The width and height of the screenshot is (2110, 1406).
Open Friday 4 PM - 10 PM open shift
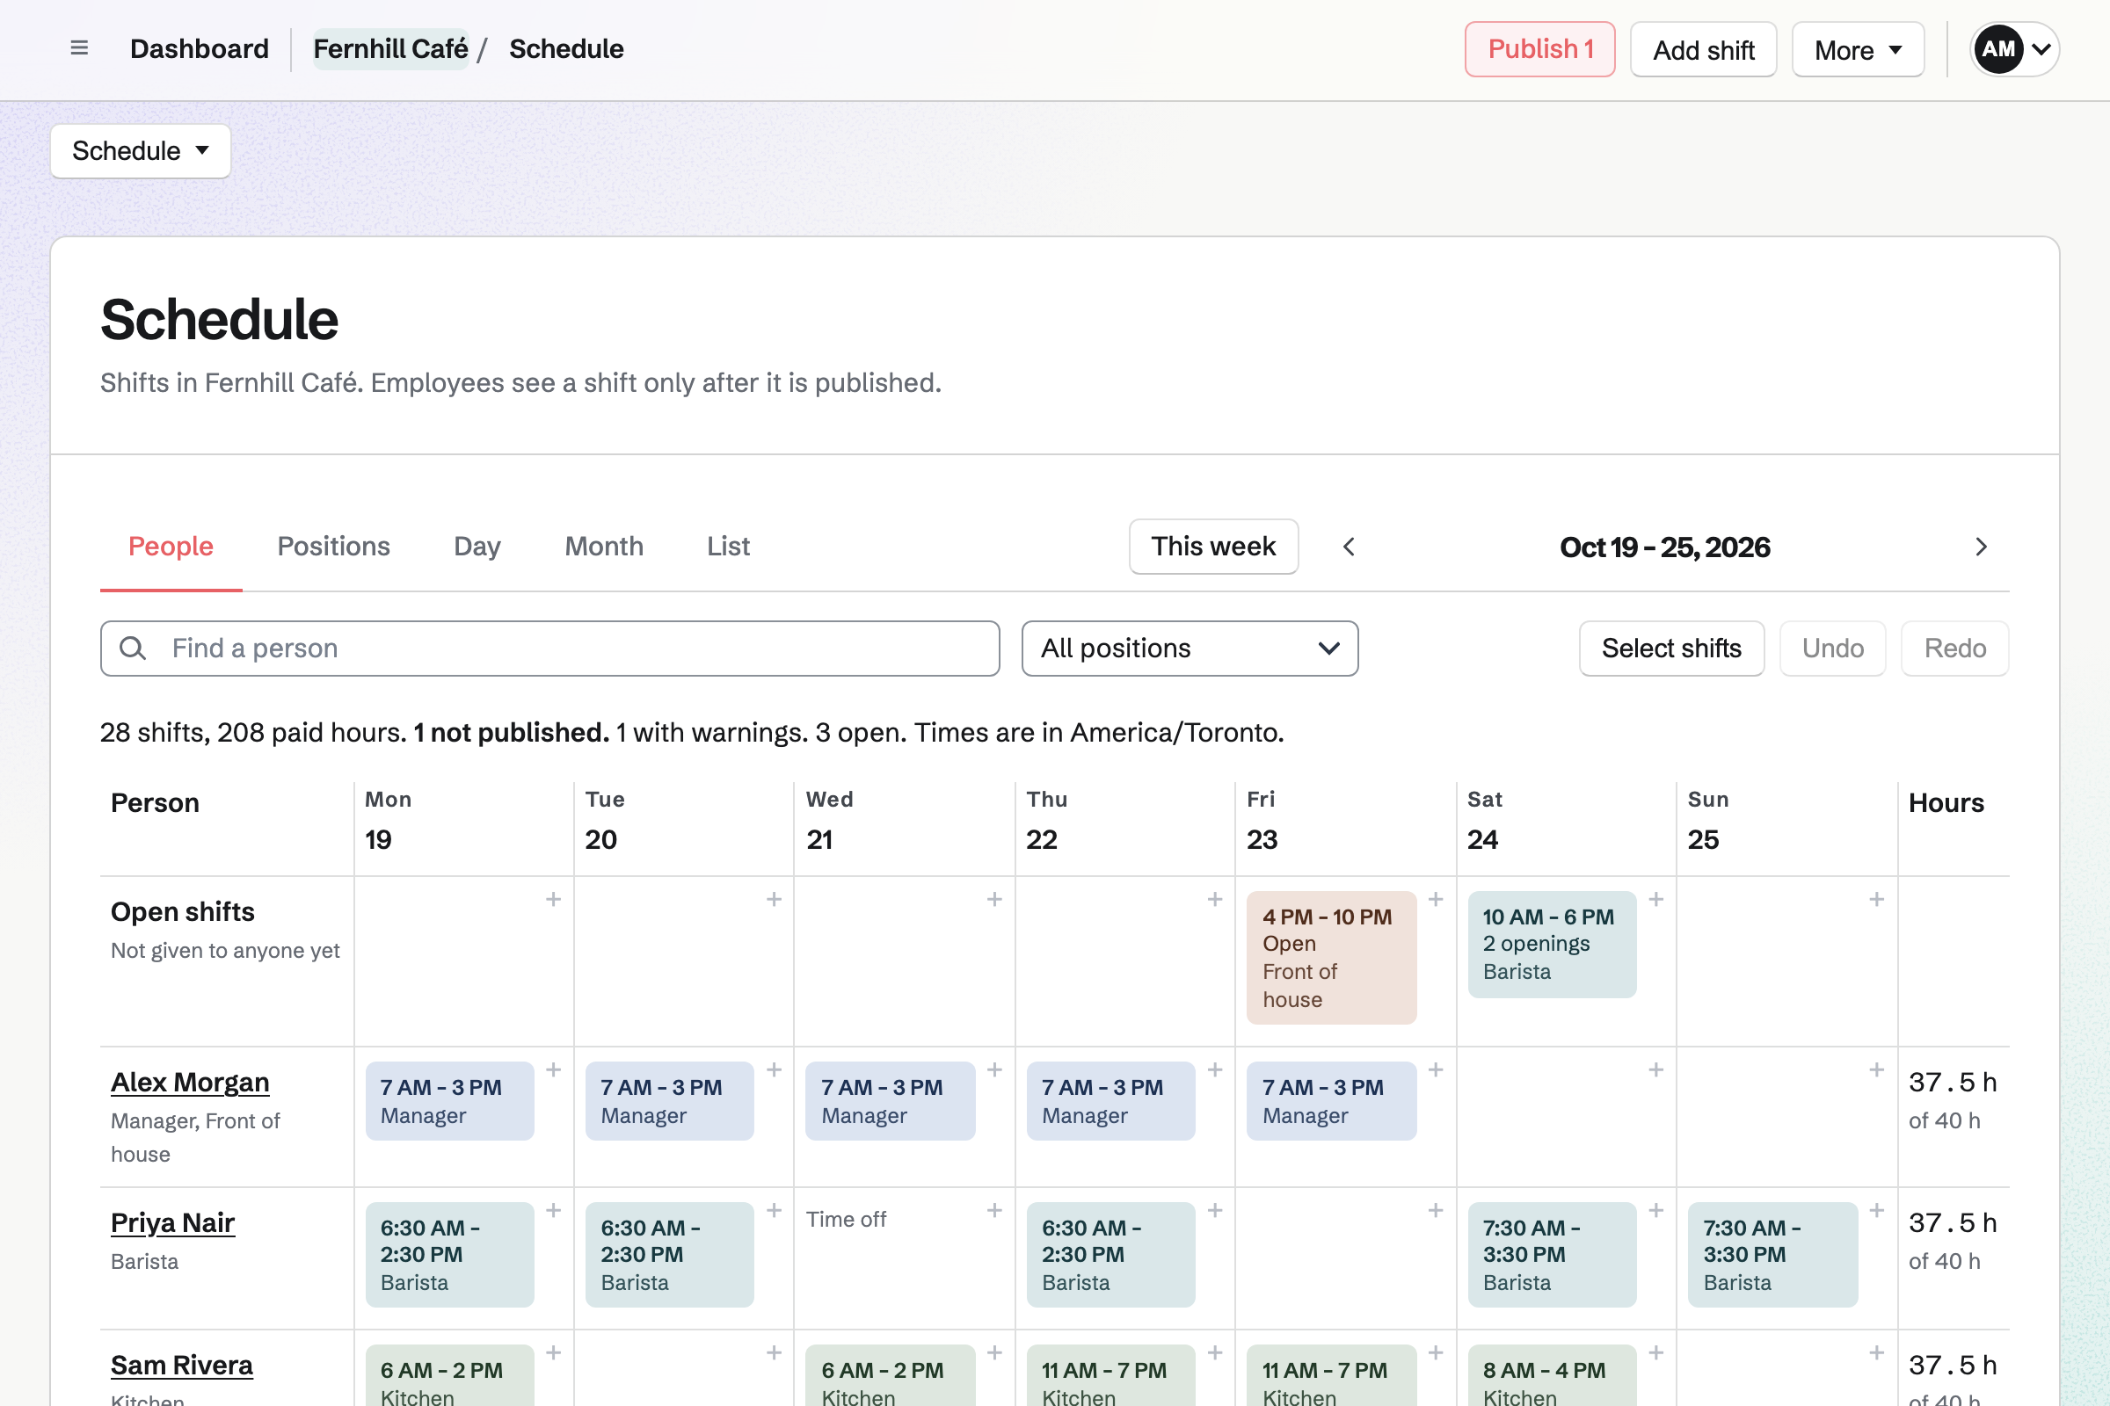[x=1331, y=958]
